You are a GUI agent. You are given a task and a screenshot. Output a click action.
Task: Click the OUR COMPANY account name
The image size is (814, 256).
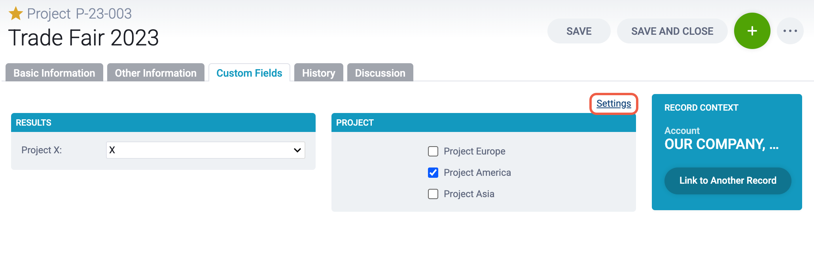point(721,144)
